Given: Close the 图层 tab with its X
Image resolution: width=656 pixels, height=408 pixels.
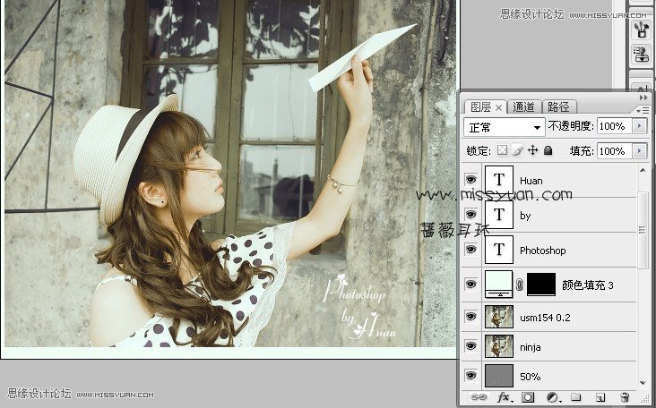Looking at the screenshot, I should 498,107.
